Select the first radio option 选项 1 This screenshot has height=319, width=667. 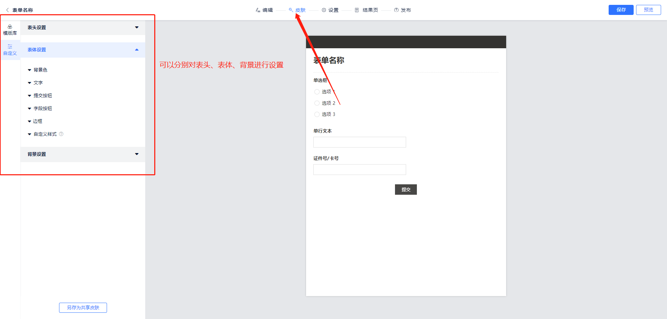pos(317,92)
